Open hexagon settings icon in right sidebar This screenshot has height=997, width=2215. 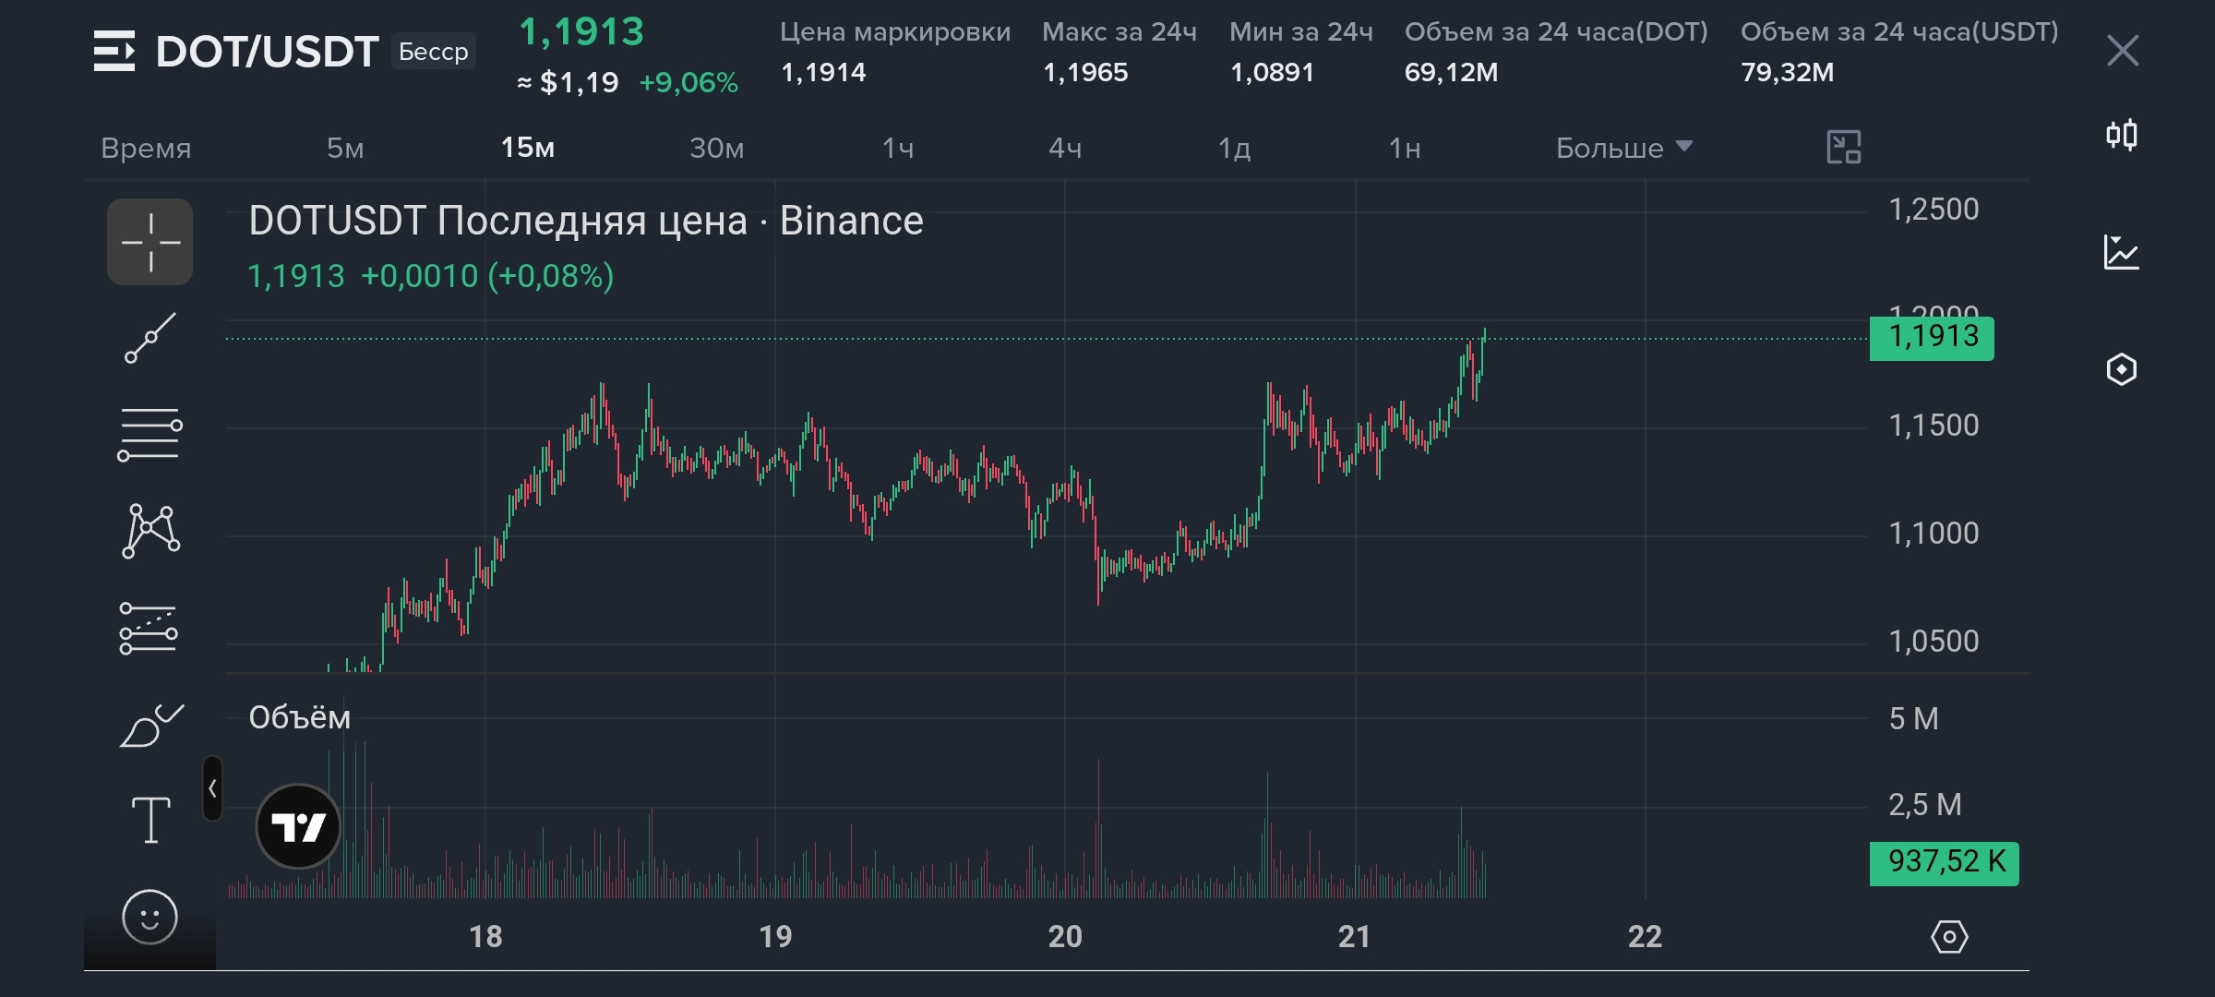(x=2122, y=369)
